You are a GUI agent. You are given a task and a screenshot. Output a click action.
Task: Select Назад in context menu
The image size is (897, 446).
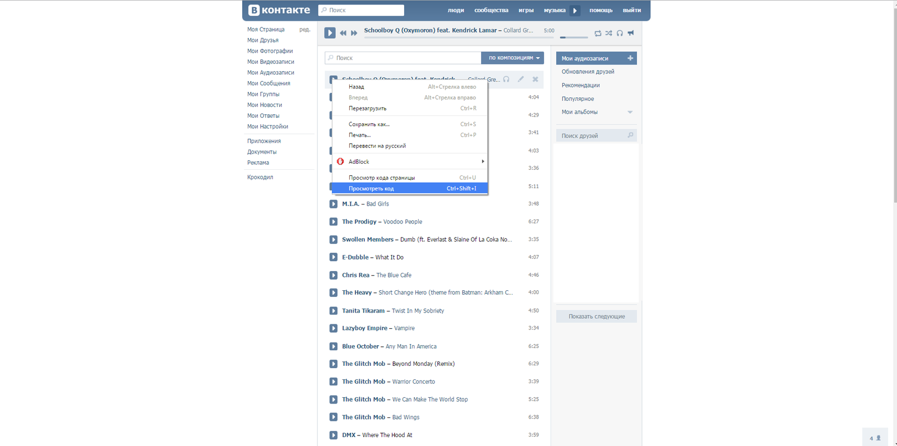click(410, 87)
